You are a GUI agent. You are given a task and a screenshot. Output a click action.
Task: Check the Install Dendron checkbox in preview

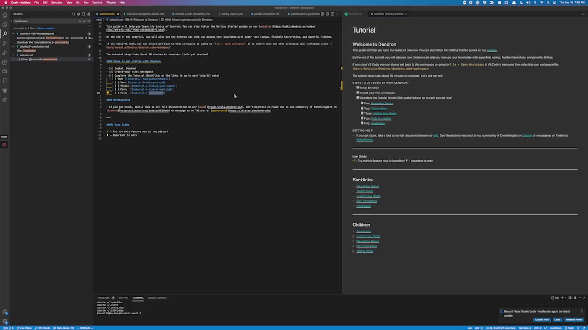coord(358,88)
